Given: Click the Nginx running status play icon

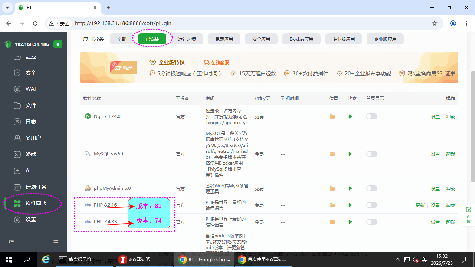Looking at the screenshot, I should tap(350, 116).
